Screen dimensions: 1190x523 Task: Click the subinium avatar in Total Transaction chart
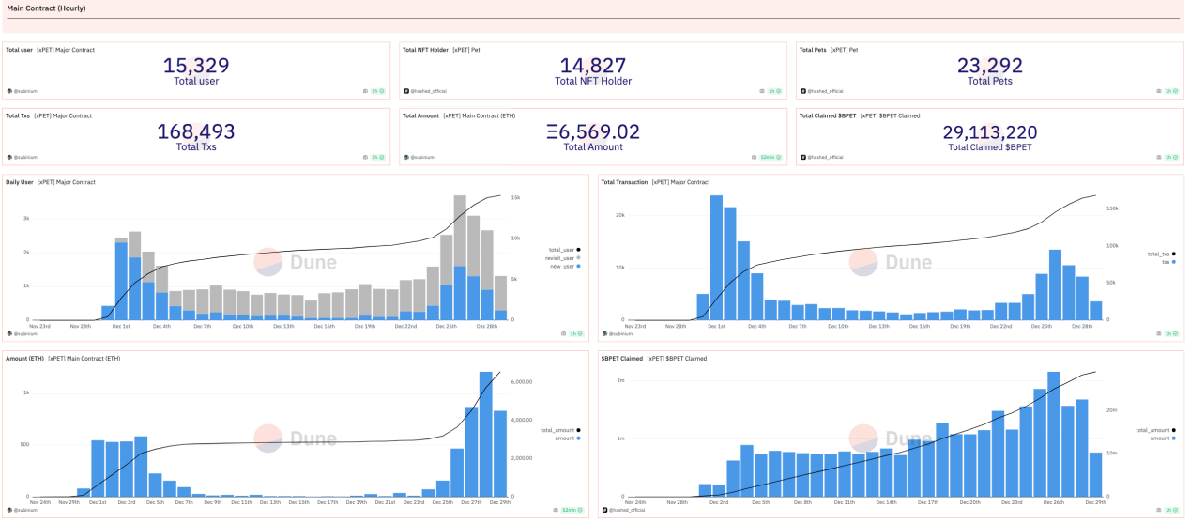[x=604, y=333]
